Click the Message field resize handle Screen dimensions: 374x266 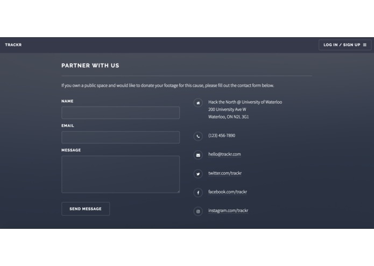click(x=178, y=191)
